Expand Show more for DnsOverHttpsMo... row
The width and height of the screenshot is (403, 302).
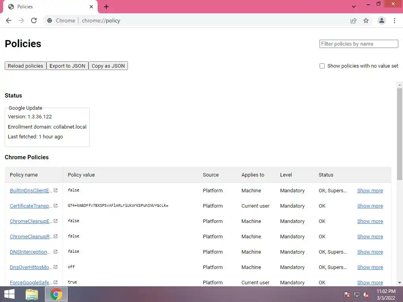tap(370, 267)
